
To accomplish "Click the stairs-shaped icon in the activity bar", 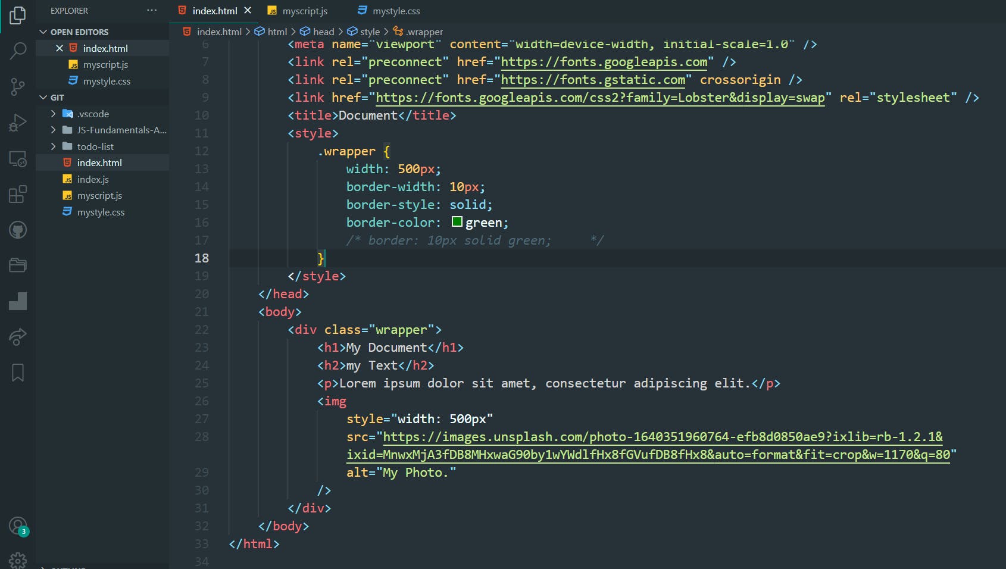I will click(x=18, y=301).
